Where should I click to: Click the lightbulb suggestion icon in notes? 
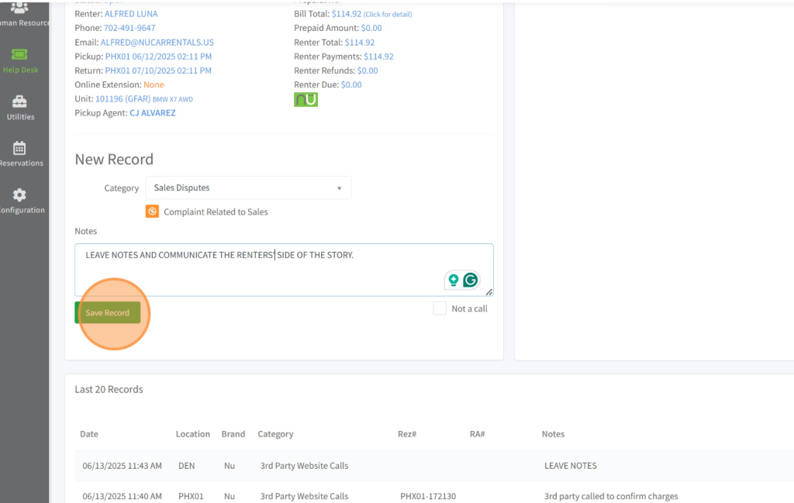(454, 281)
